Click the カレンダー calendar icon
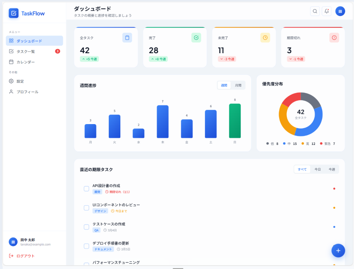The width and height of the screenshot is (354, 269). pyautogui.click(x=11, y=62)
